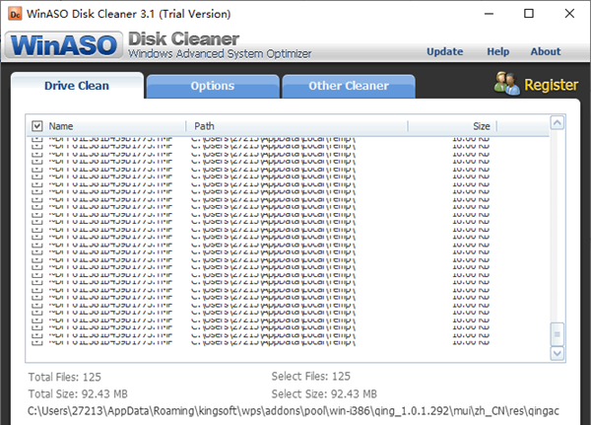Sort the list by Name column

click(61, 126)
